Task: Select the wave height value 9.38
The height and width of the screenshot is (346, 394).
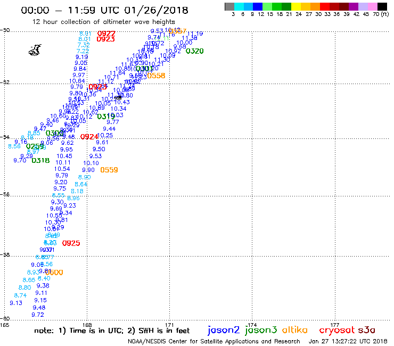Action: click(43, 286)
